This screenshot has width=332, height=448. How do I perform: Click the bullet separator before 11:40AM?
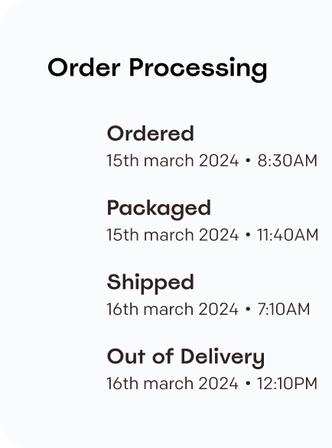coord(248,235)
